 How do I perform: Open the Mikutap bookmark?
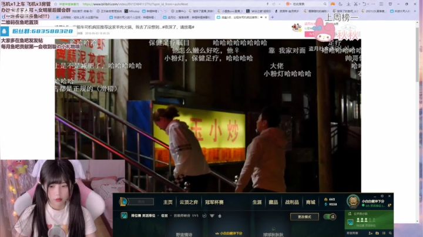[x=132, y=11]
